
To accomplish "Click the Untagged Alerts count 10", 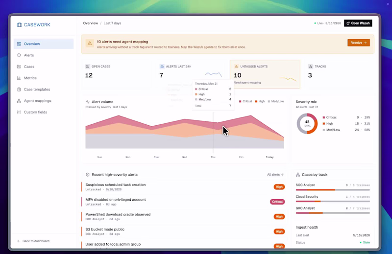I will pos(238,75).
